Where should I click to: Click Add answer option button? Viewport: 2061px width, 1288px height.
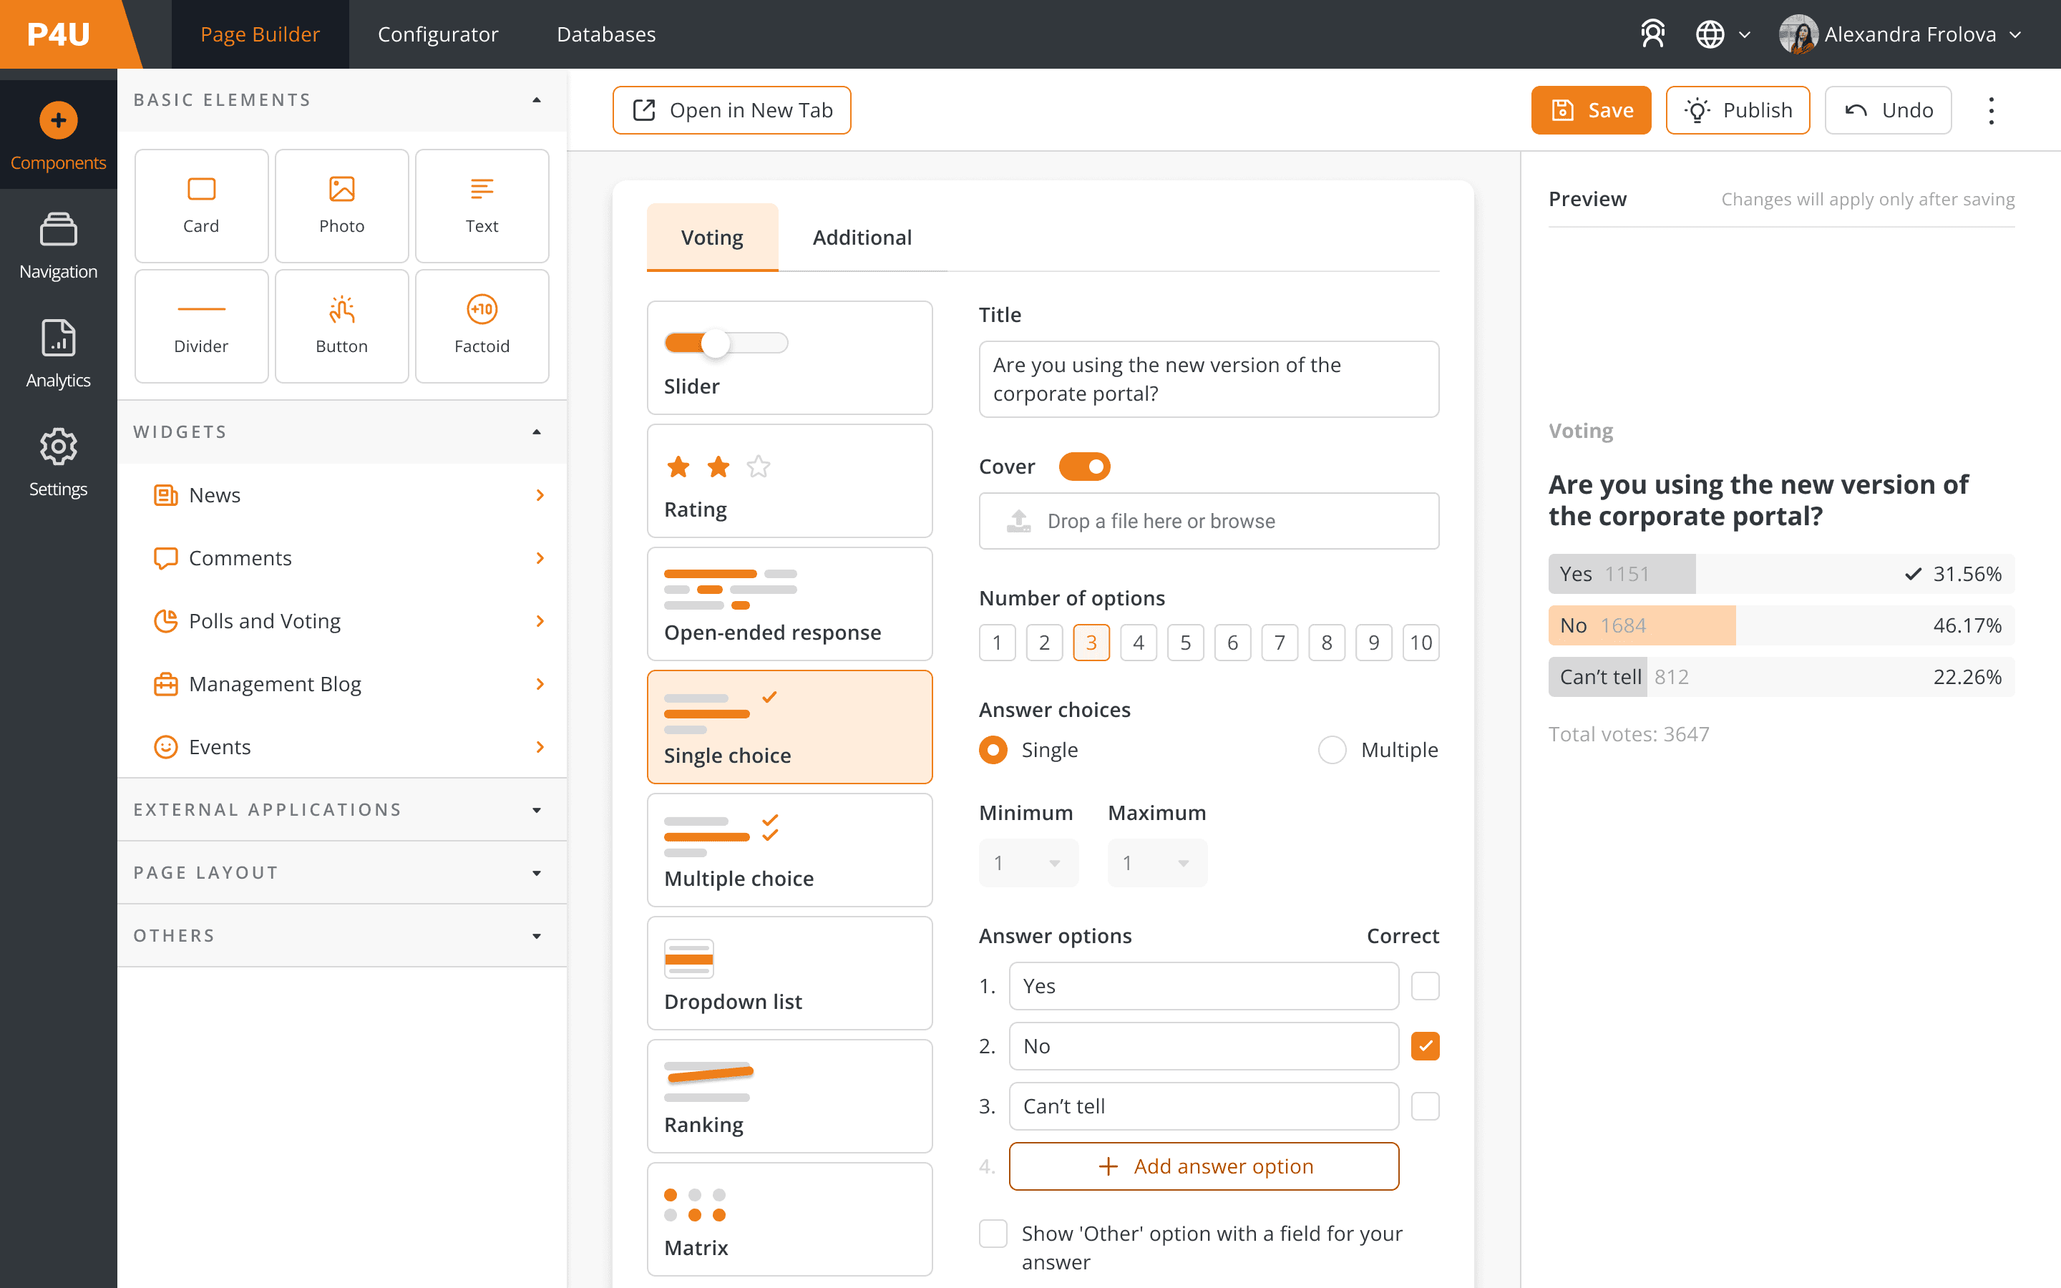pos(1204,1166)
